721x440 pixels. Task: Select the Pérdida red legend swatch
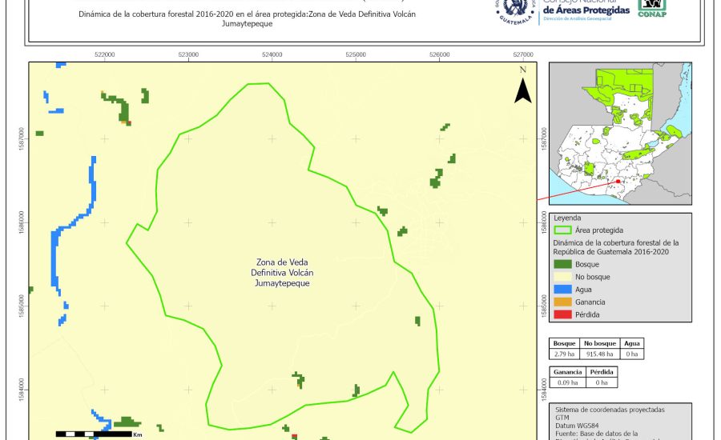[563, 314]
